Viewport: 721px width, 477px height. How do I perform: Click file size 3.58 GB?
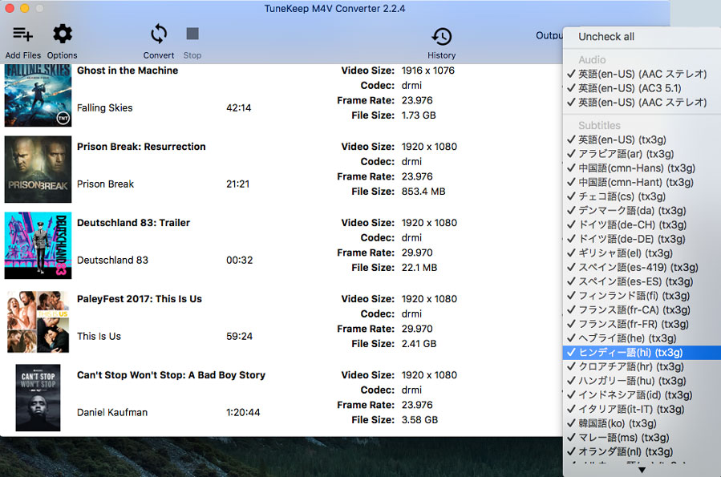click(419, 420)
